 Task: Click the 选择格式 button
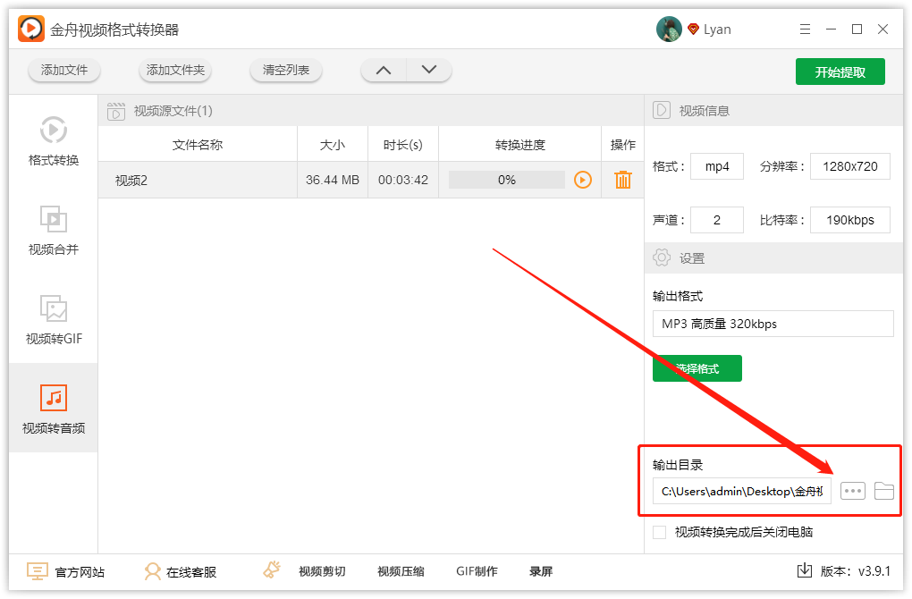click(x=697, y=368)
